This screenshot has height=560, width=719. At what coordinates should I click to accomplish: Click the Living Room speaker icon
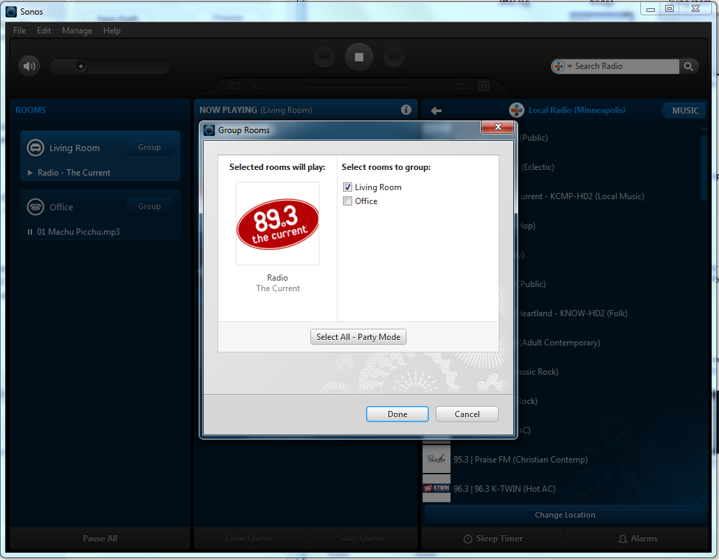(36, 148)
